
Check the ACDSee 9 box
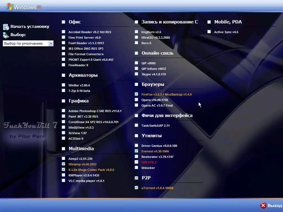[63, 138]
